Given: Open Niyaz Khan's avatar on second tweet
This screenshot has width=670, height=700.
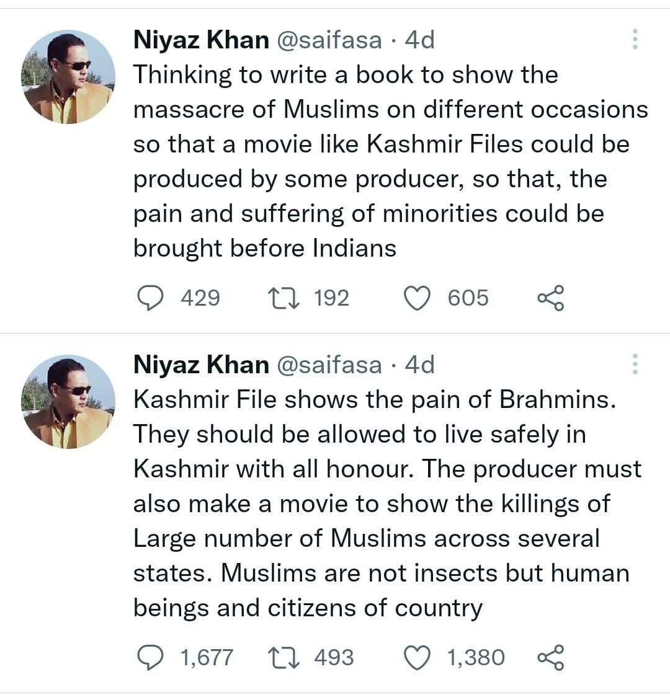Looking at the screenshot, I should 68,401.
